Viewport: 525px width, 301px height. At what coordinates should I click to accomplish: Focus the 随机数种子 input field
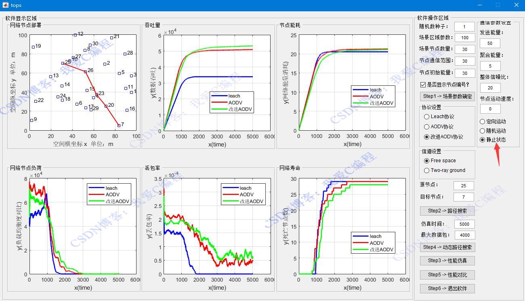tap(464, 27)
